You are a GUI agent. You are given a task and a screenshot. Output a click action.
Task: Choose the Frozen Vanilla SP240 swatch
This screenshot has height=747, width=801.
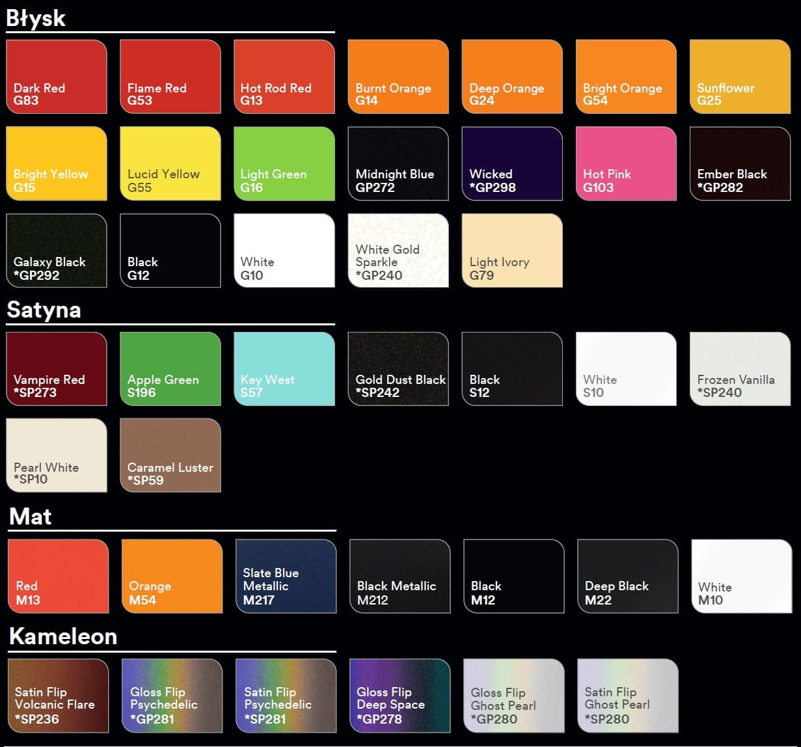click(740, 369)
